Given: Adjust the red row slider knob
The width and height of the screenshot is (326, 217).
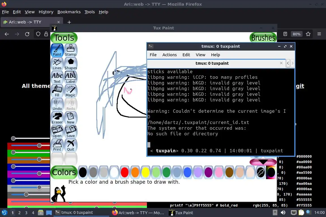Looking at the screenshot, I should point(39,146).
